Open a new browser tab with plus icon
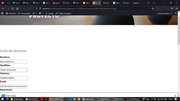Screen dimensions: 180x101 (148, 3)
